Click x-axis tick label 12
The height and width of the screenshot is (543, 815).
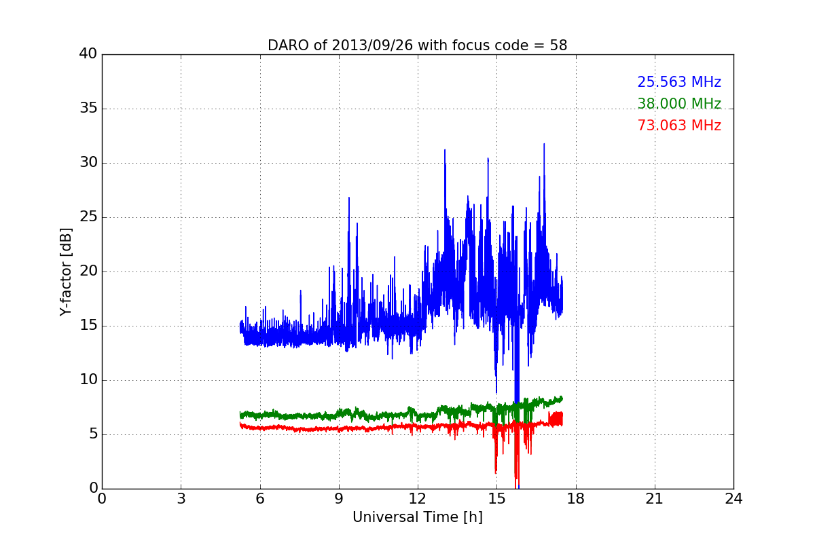(x=418, y=499)
